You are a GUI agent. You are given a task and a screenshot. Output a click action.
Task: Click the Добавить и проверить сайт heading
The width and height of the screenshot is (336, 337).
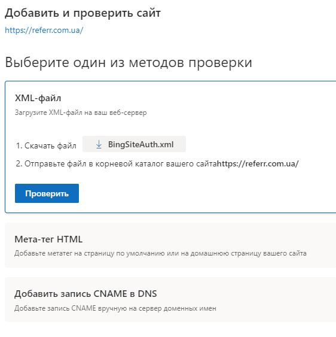tap(83, 13)
